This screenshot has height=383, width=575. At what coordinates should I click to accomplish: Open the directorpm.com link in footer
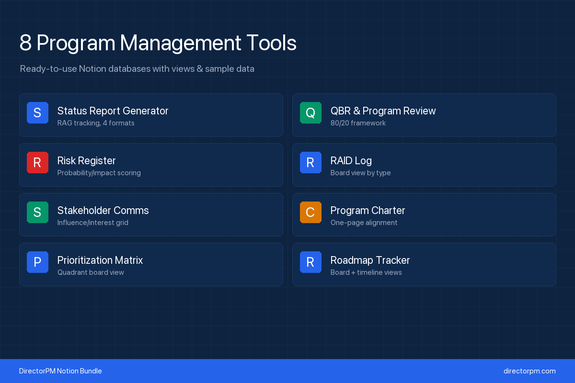529,371
